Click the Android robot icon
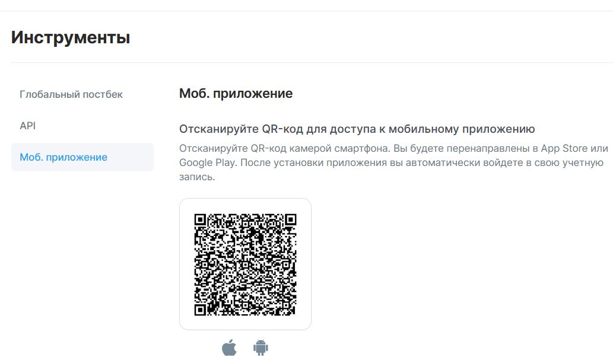613x364 pixels. tap(261, 347)
